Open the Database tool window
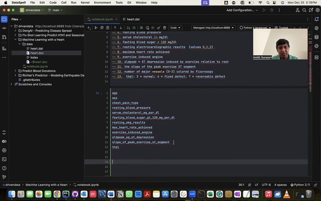Screen dimensions: 321x201 (317, 37)
